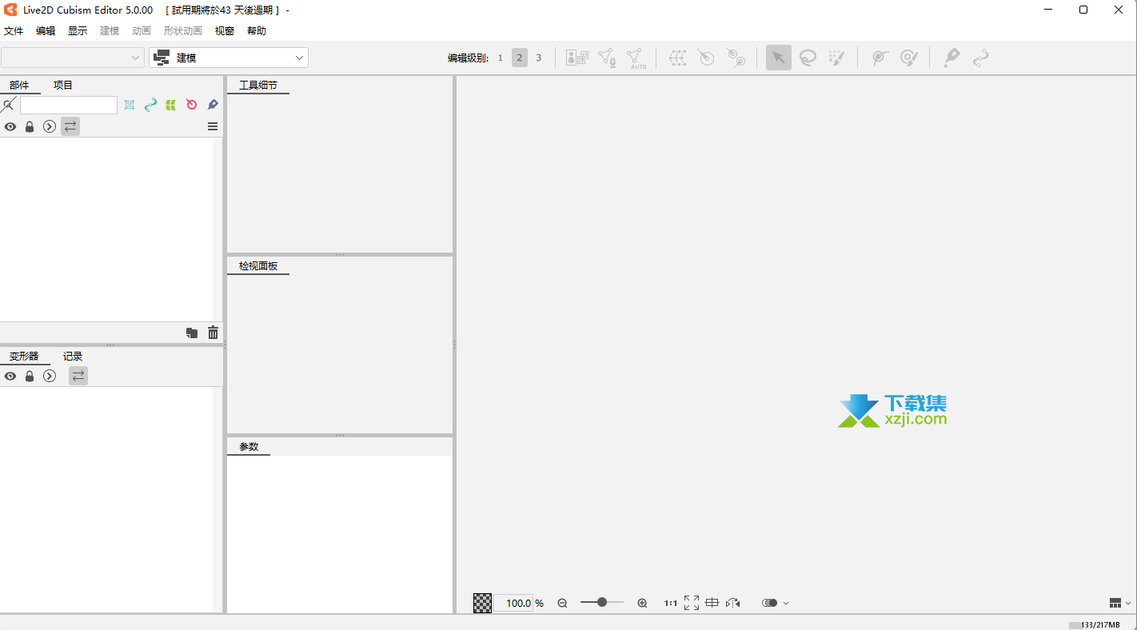Switch to the 部件 tab

(20, 86)
